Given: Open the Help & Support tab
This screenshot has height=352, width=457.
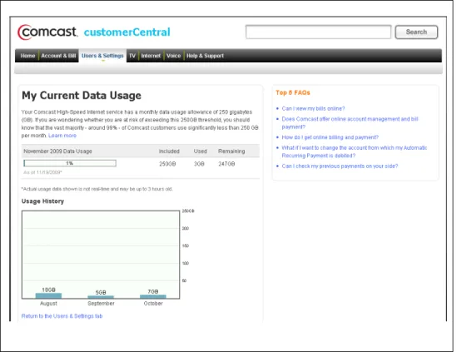Looking at the screenshot, I should tap(205, 56).
